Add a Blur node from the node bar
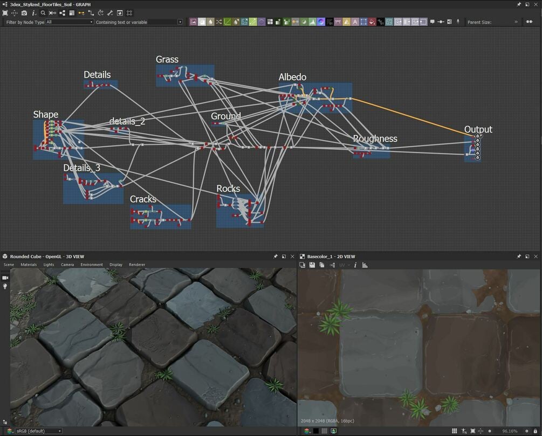 [210, 22]
